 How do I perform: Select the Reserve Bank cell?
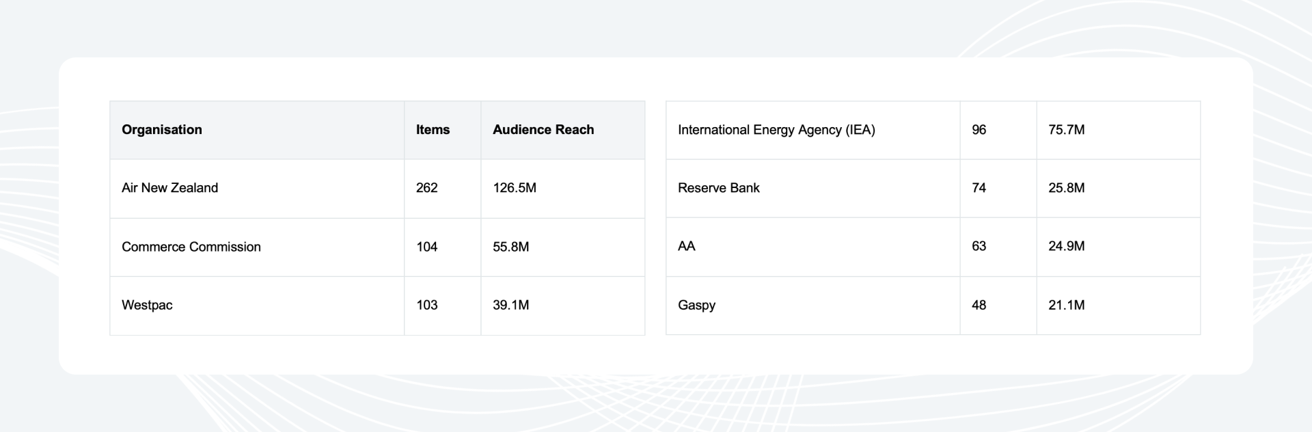coord(813,189)
